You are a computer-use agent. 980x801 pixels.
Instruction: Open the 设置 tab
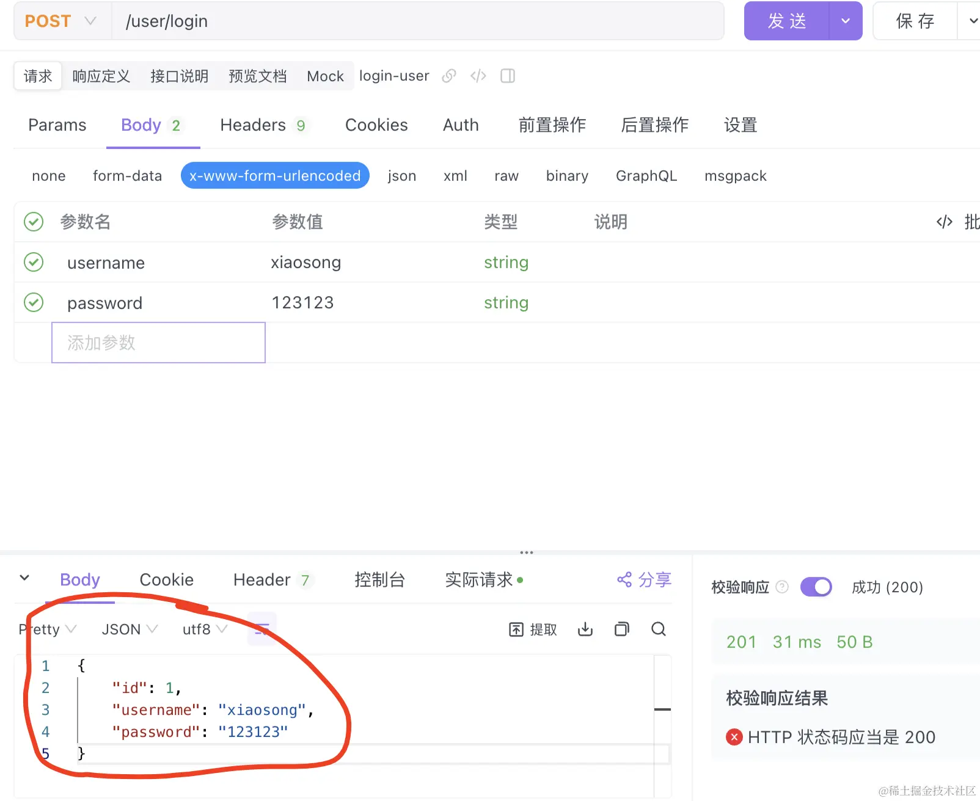point(740,125)
